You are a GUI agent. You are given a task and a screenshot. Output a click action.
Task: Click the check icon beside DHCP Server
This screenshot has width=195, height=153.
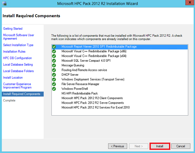pos(54,75)
